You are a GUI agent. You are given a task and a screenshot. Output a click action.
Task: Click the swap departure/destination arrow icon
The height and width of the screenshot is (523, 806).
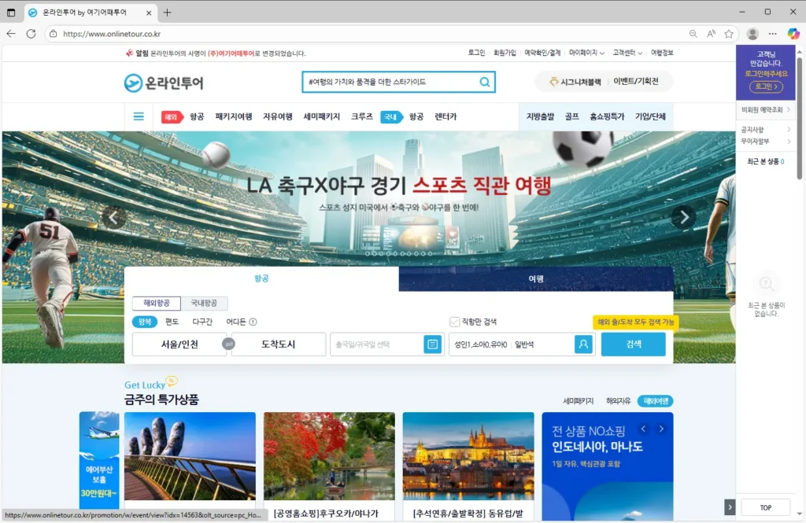227,344
